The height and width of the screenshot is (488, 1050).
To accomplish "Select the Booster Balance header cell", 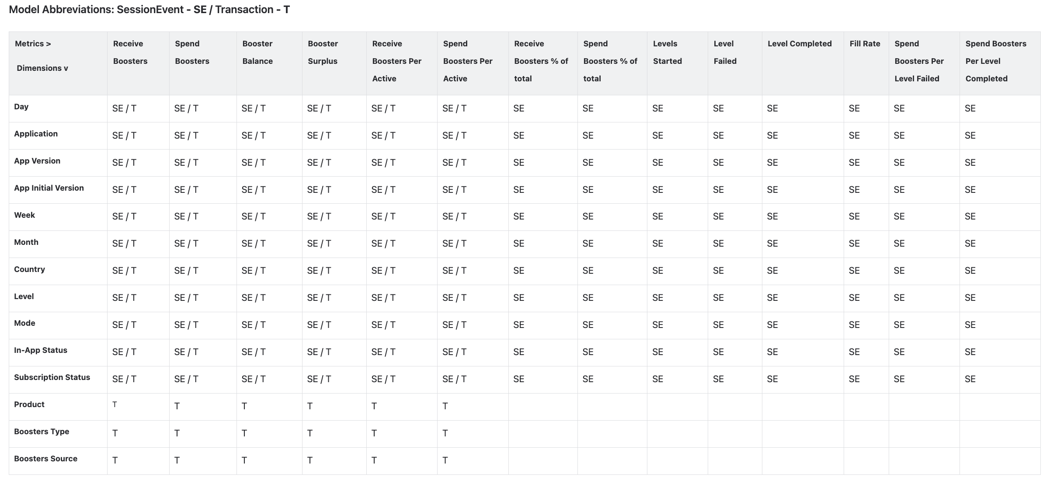I will (x=257, y=52).
